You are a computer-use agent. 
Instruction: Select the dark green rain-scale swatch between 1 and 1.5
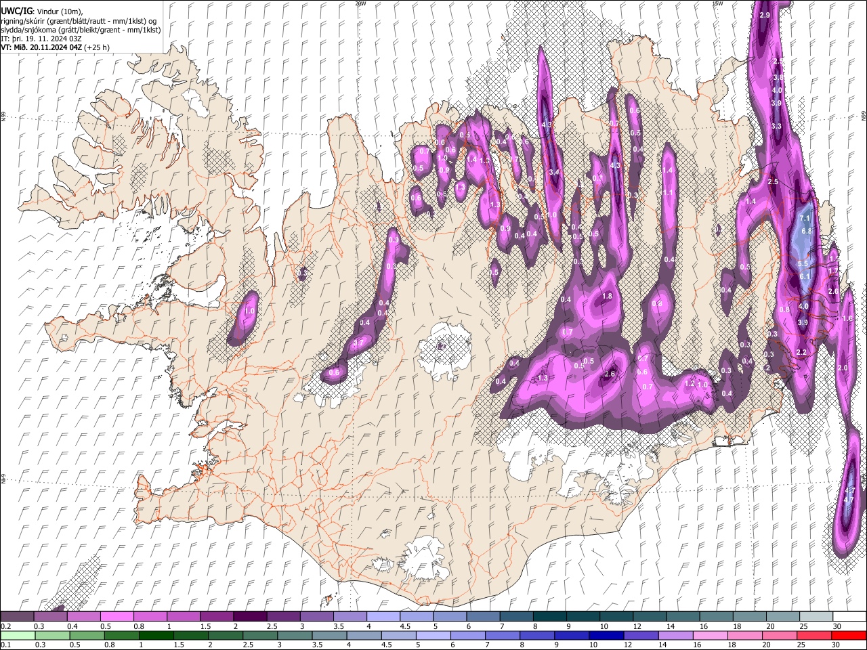pos(156,636)
